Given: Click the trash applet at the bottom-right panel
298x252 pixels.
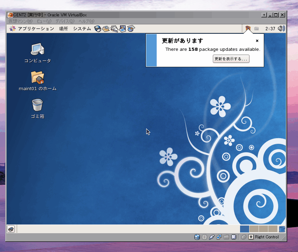Looking at the screenshot, I should tap(282, 229).
